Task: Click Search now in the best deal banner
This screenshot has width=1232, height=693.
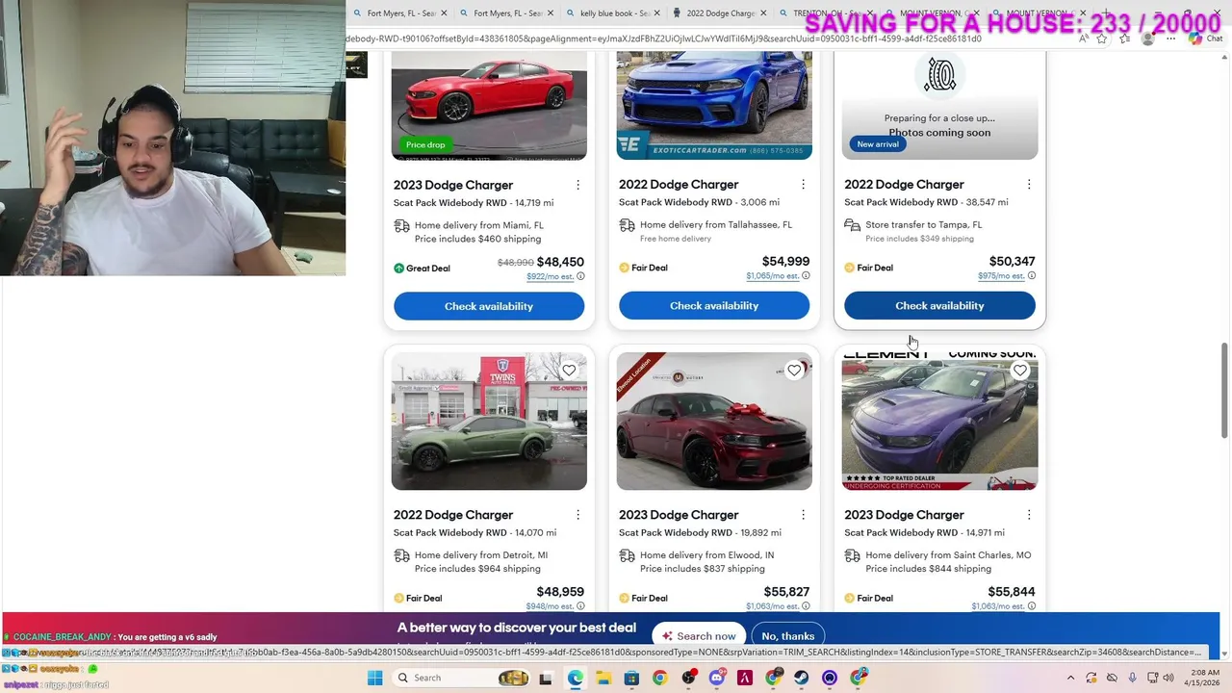Action: tap(698, 636)
